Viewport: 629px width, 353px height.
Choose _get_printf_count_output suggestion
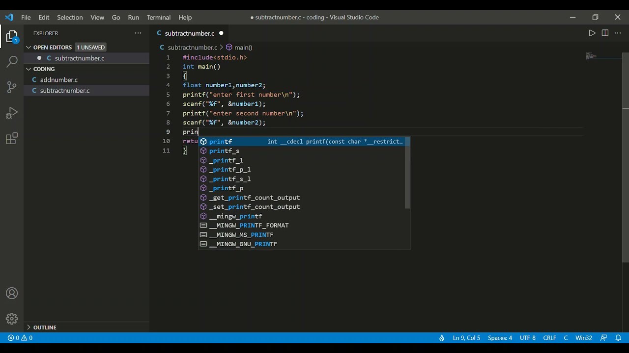(301, 198)
